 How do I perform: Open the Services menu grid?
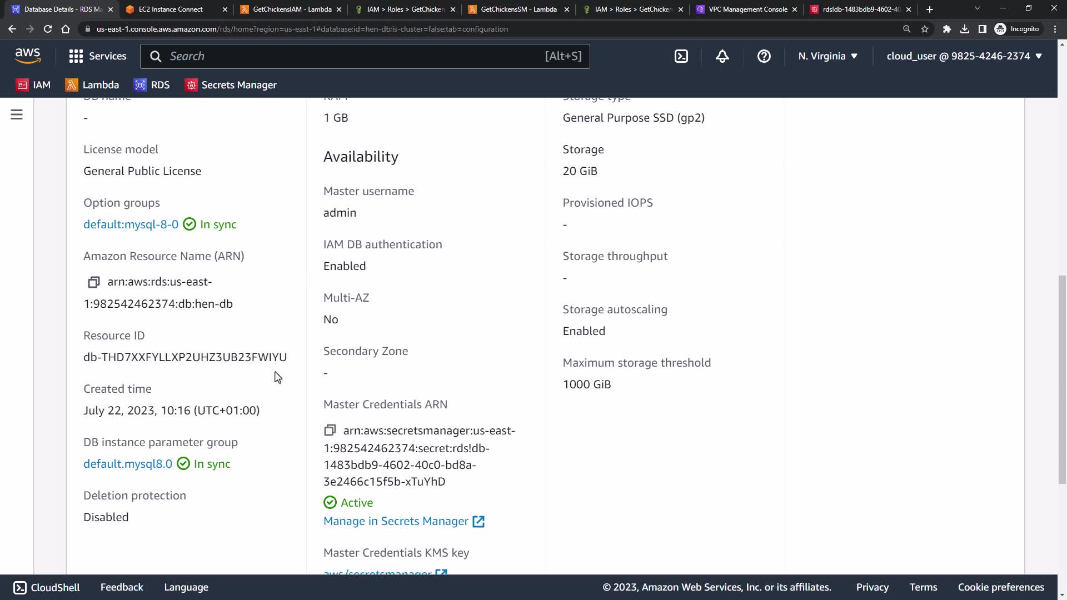pos(98,56)
